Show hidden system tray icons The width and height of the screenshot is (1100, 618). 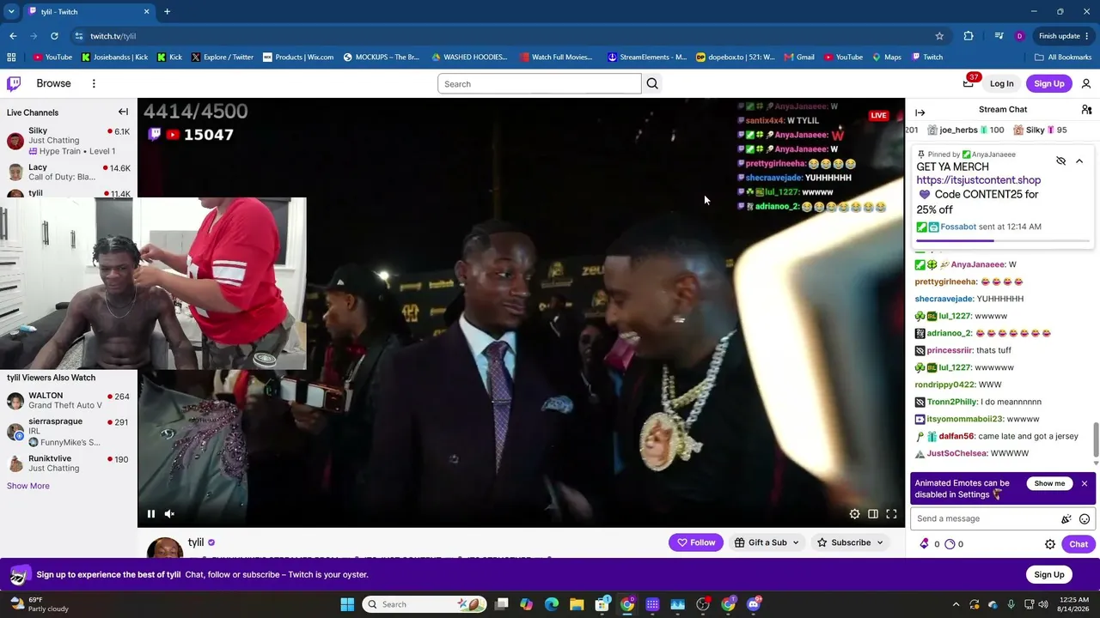coord(956,604)
